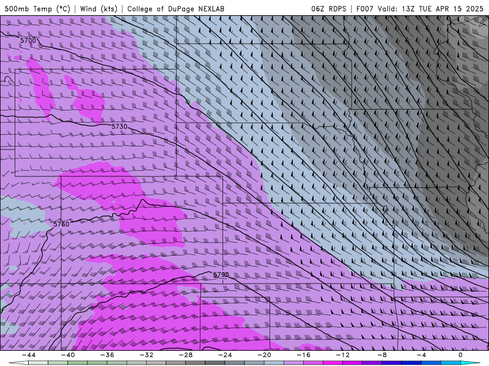Click the -40 colorbar scale label
Image resolution: width=489 pixels, height=366 pixels.
(x=68, y=355)
